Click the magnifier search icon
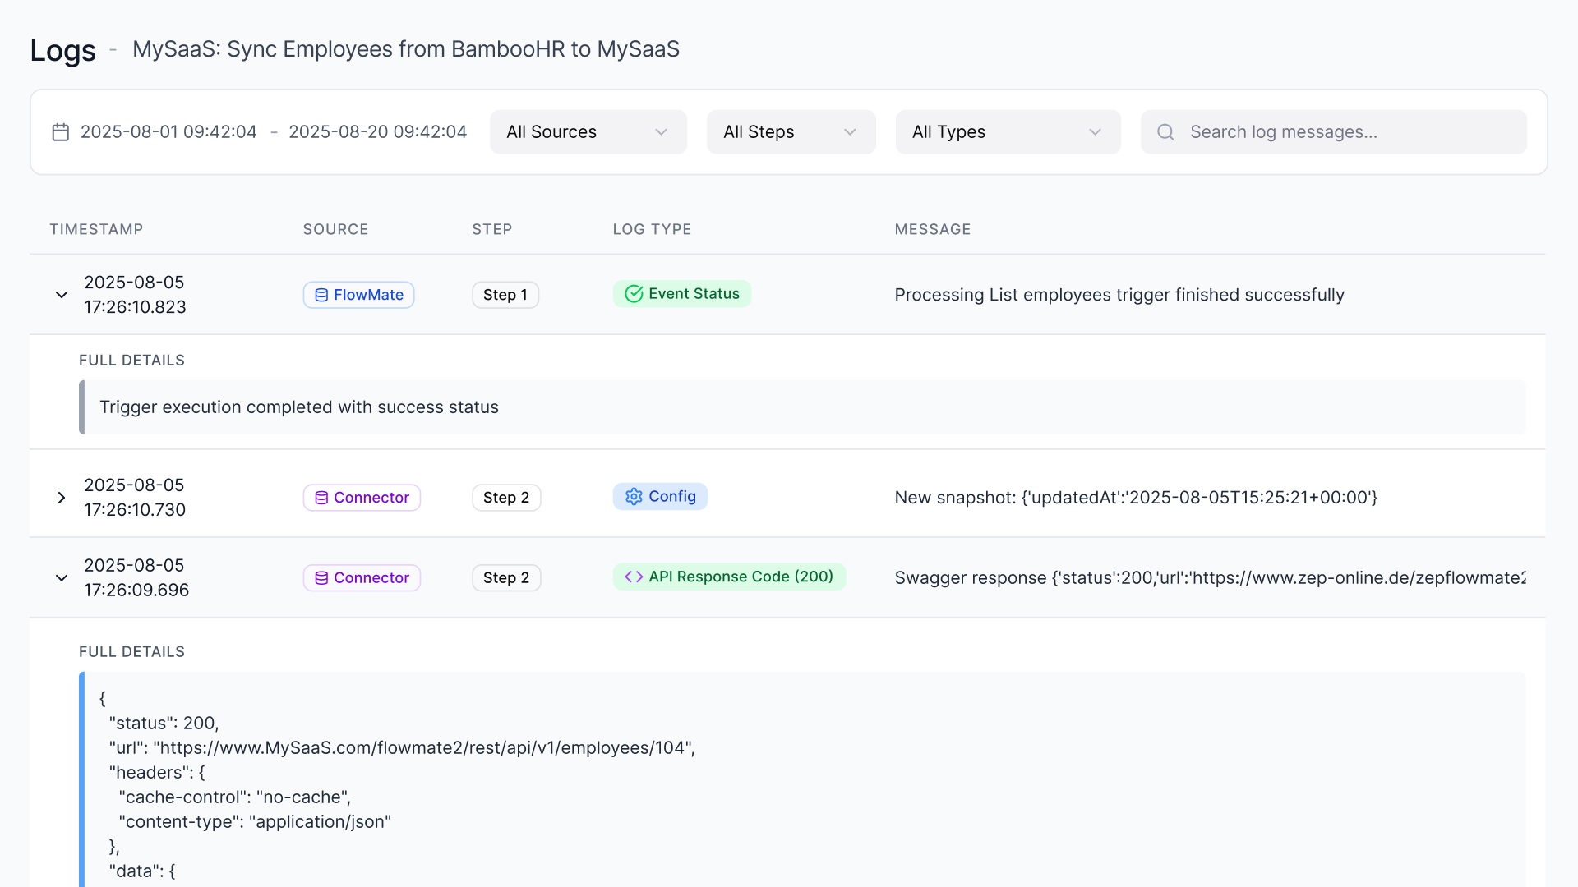1578x887 pixels. point(1165,132)
